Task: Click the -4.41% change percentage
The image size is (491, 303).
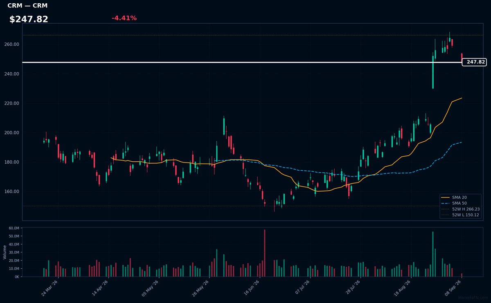Action: [x=124, y=18]
